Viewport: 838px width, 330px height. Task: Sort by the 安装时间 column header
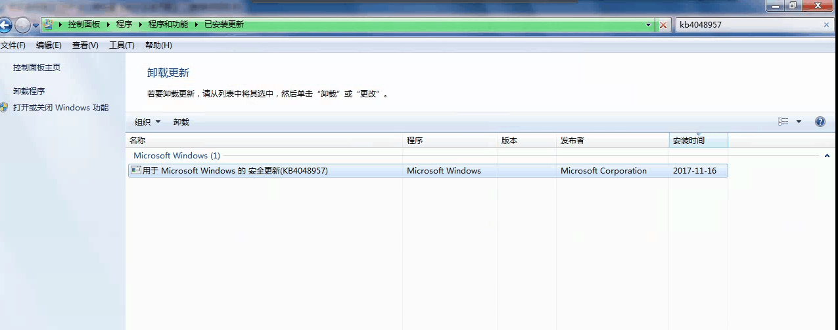[689, 141]
